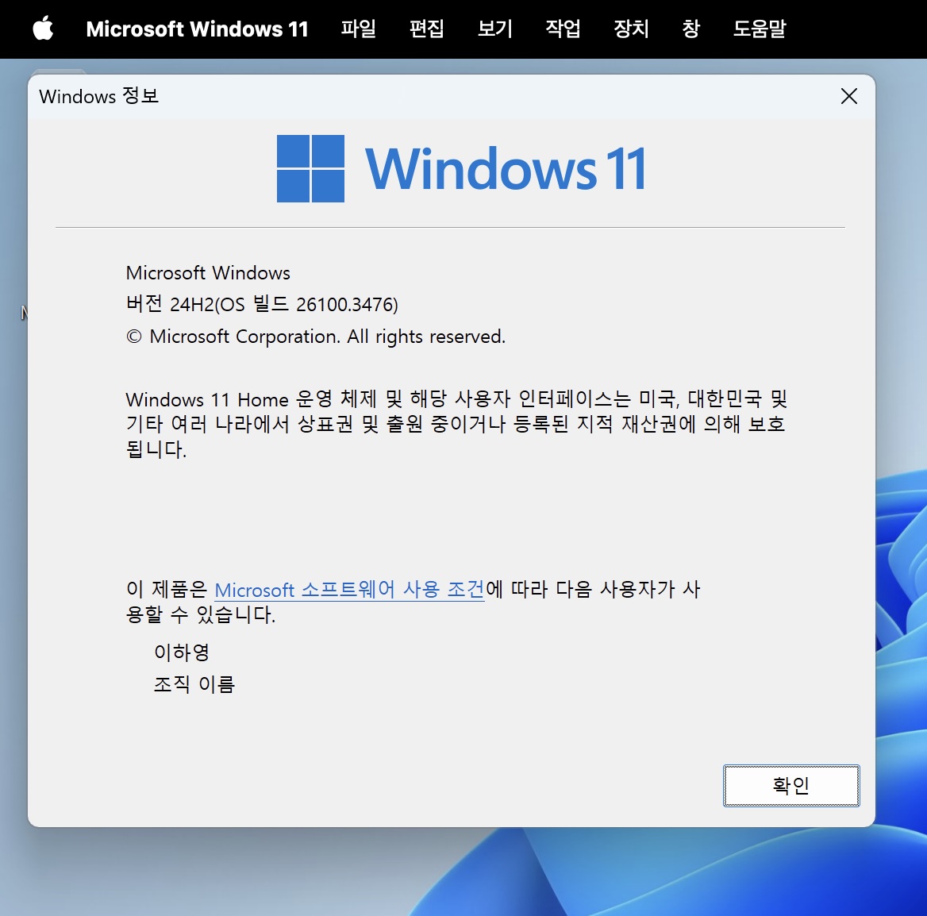
Task: Click the Microsoft Windows heading text
Action: click(208, 272)
